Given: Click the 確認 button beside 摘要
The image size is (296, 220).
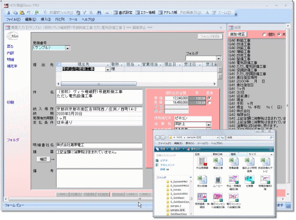Looking at the screenshot, I should tap(43, 159).
